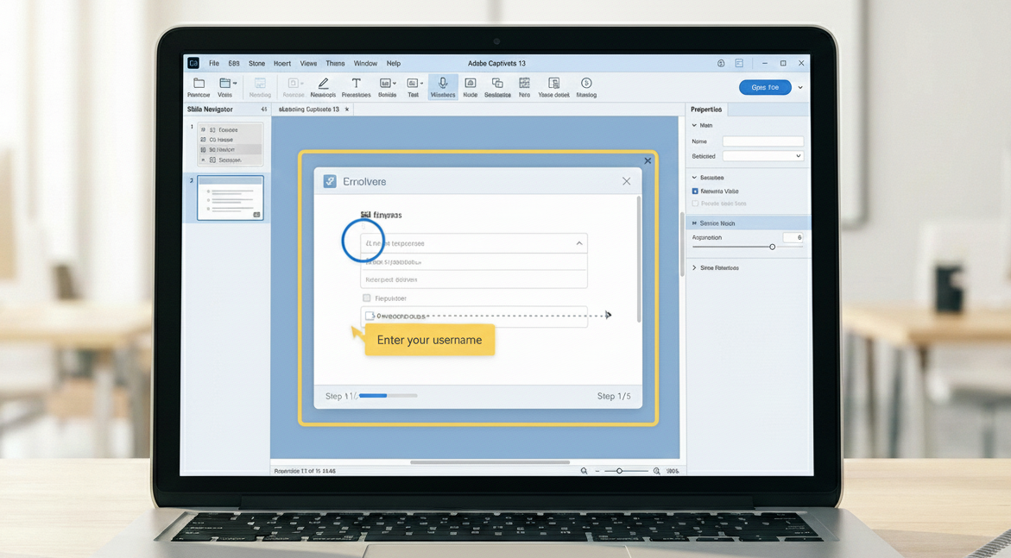Screen dimensions: 1011x558
Task: Click the overlapping squares toolbar icon
Action: pyautogui.click(x=497, y=84)
